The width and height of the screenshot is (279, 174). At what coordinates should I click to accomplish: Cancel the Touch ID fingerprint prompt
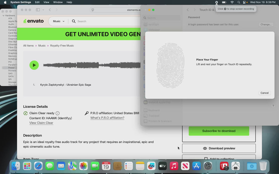coord(264,93)
